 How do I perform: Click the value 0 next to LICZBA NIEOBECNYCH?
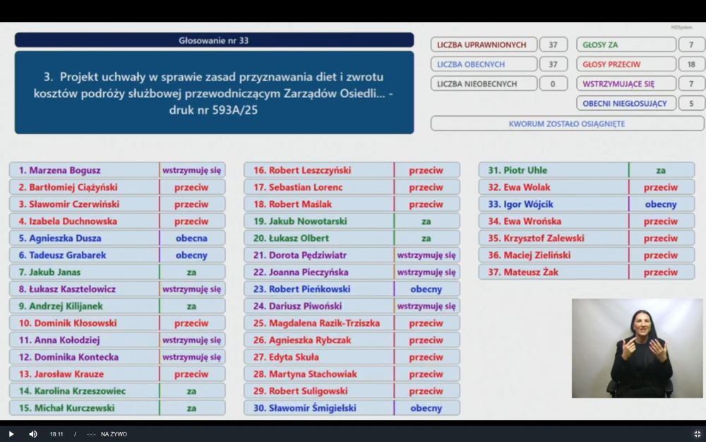pyautogui.click(x=553, y=84)
